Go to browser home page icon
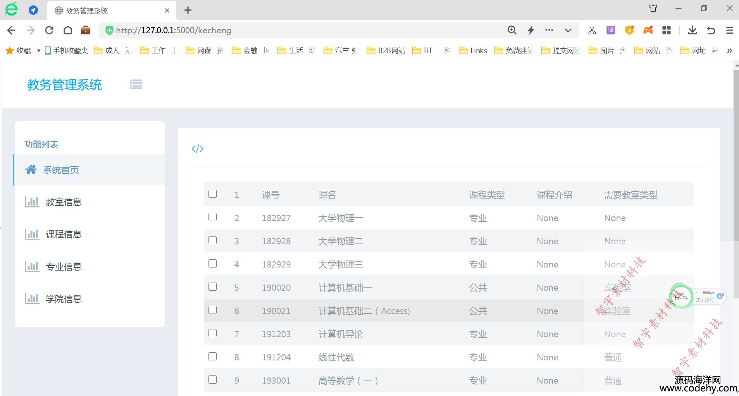 click(68, 30)
